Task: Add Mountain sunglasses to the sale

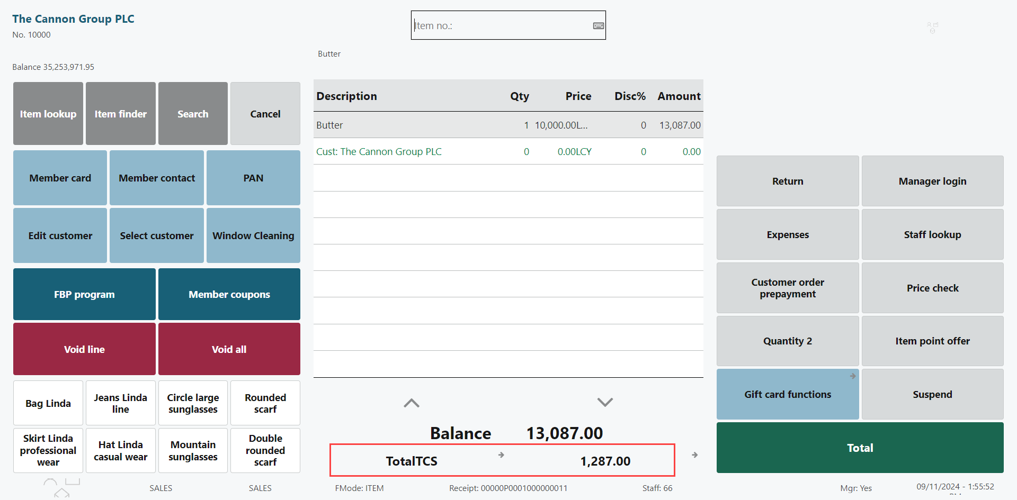Action: tap(193, 450)
